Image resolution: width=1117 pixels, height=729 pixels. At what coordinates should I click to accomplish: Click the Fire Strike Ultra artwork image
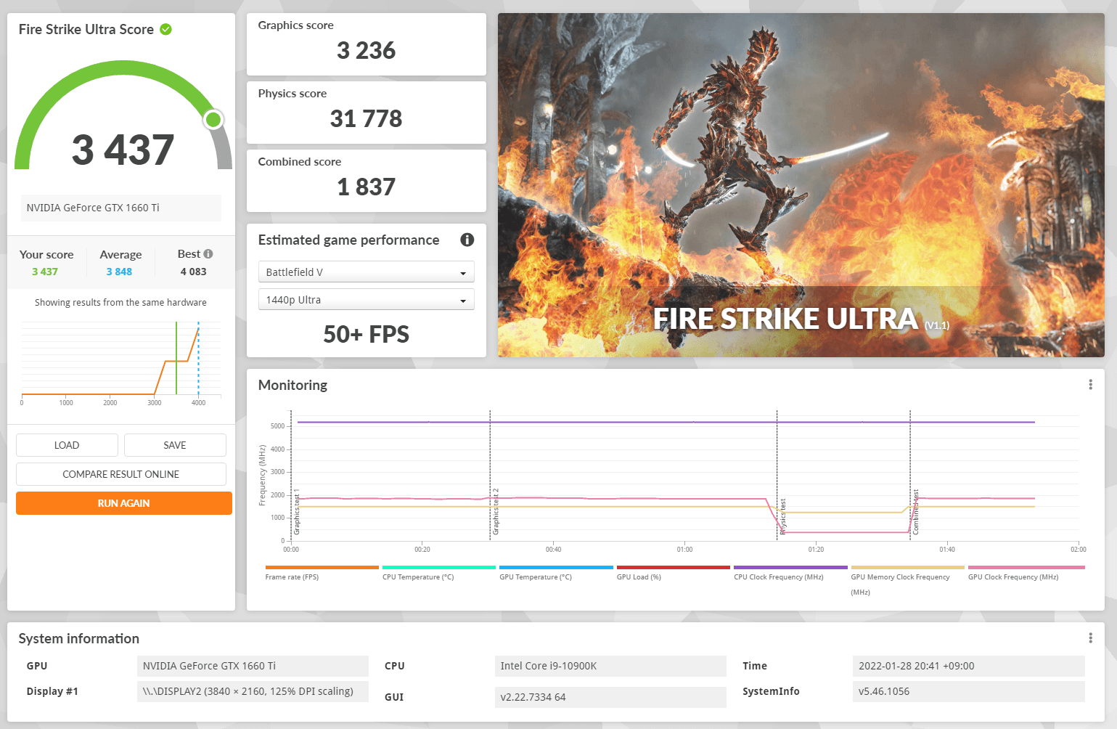click(x=801, y=185)
